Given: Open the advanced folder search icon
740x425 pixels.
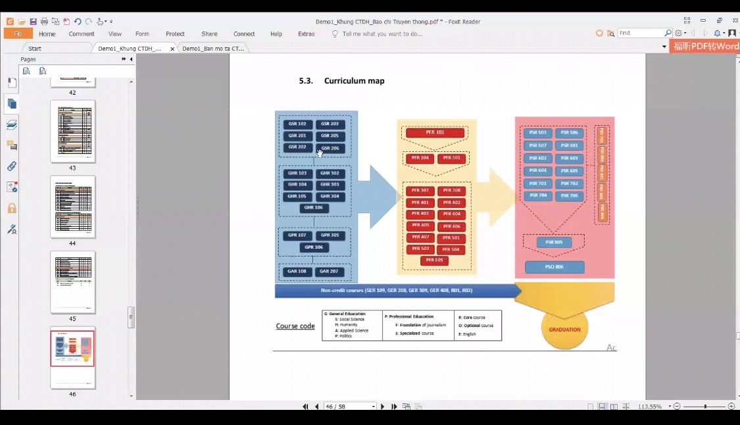Looking at the screenshot, I should point(610,34).
